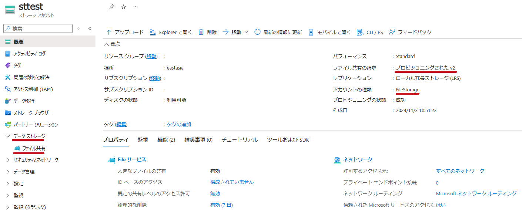Image resolution: width=522 pixels, height=213 pixels.
Task: Click the すべてのネットワーク link
Action: (x=460, y=171)
